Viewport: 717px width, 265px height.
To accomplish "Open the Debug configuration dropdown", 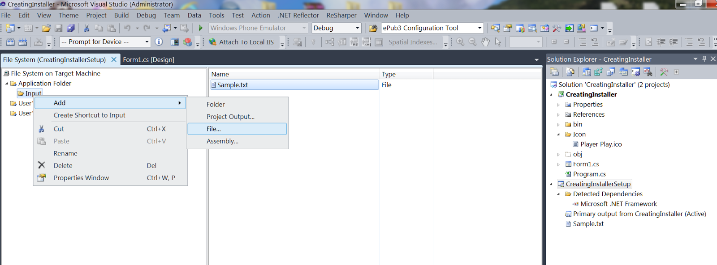I will click(357, 28).
